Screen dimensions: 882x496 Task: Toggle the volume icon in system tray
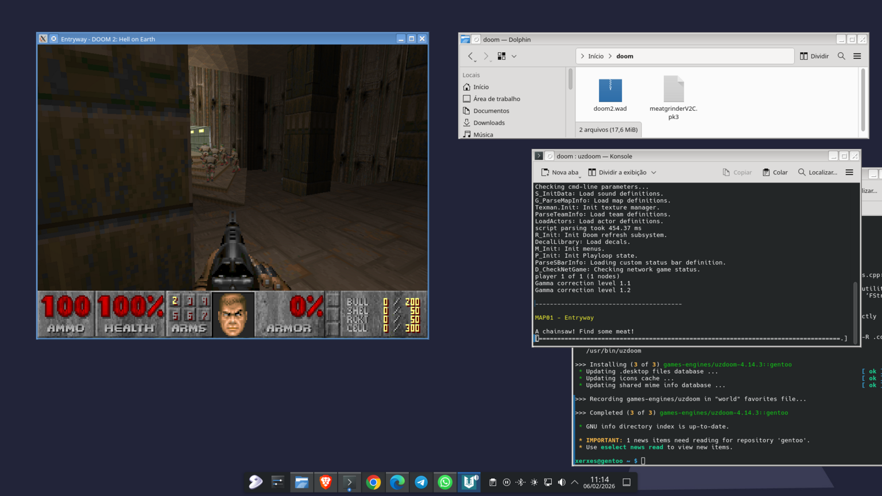(x=562, y=482)
